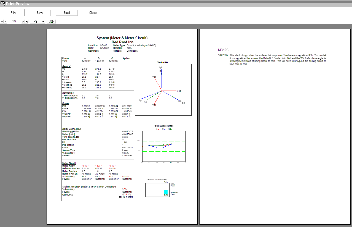Click the Vector Plot chart

pos(163,90)
